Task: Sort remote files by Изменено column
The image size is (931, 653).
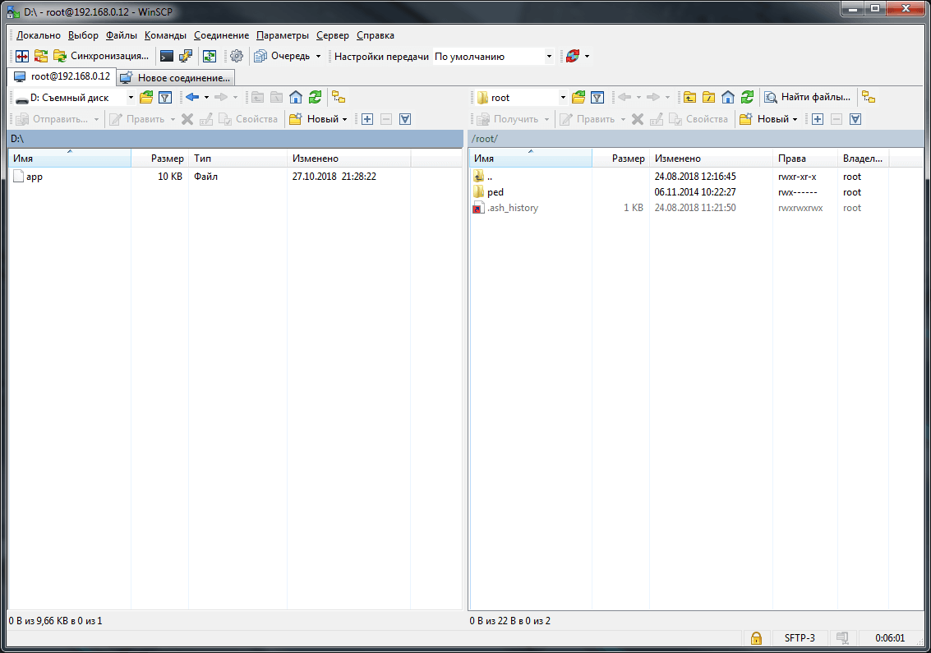Action: [711, 159]
